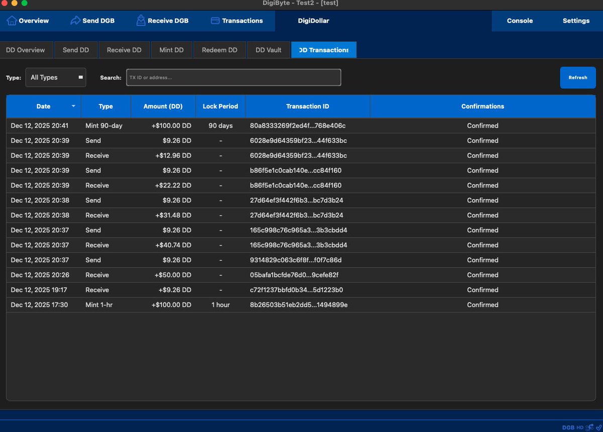Click transaction ID 9314829c063c6f8f...f0f7c86d

[x=296, y=260]
